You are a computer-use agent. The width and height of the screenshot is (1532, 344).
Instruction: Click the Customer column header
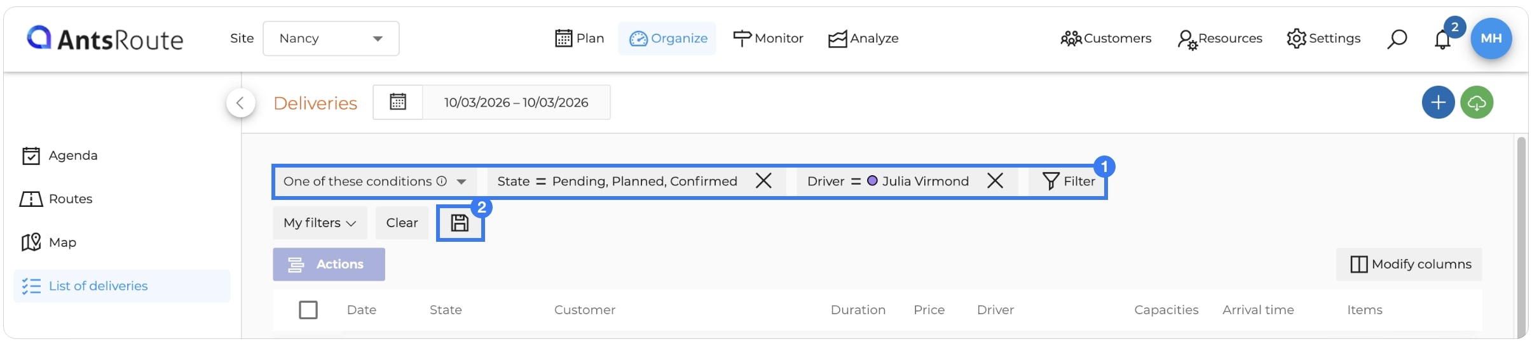click(585, 310)
